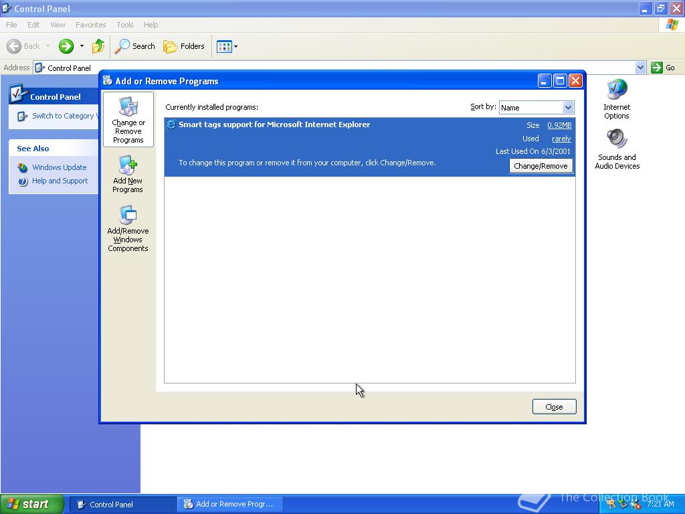Select Change or Remove Programs sidebar icon

coord(128,119)
